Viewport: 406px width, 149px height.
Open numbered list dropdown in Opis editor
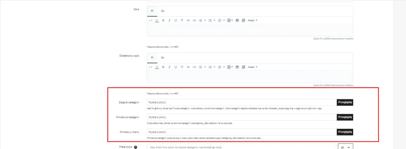221,20
